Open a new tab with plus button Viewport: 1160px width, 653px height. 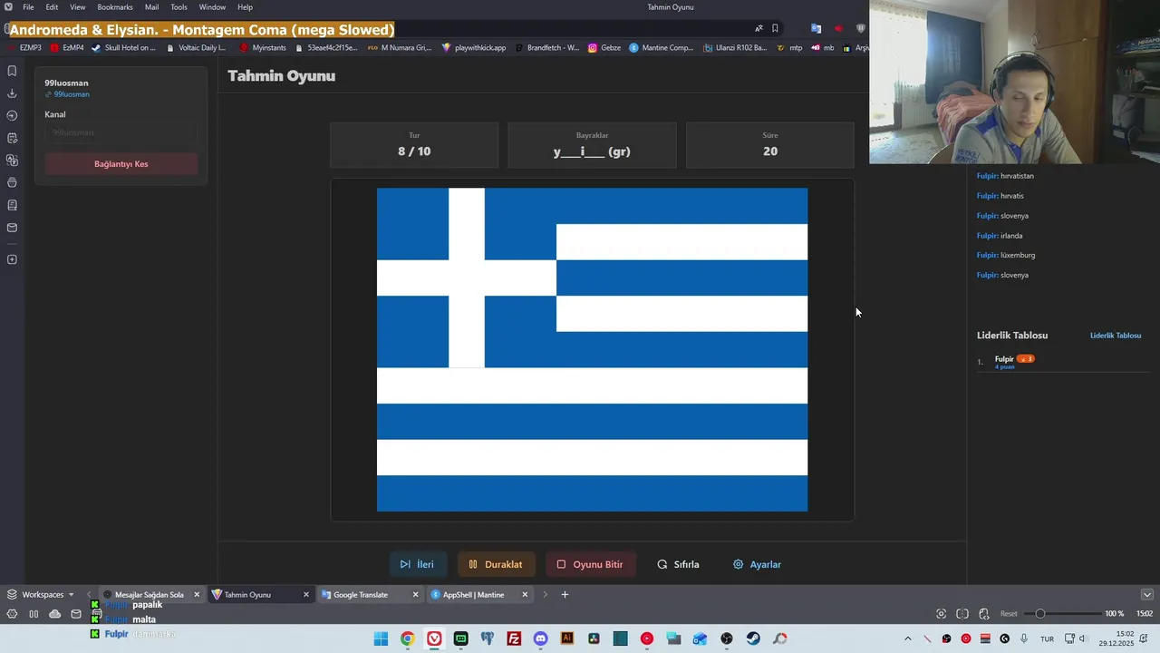(565, 595)
